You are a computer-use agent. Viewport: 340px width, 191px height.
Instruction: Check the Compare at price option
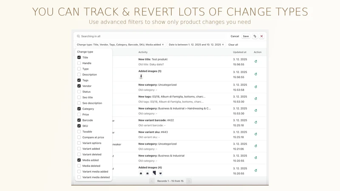pyautogui.click(x=79, y=137)
